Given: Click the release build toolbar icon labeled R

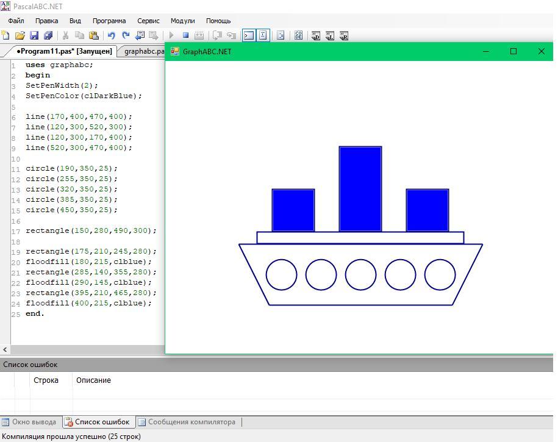Looking at the screenshot, I should [344, 35].
